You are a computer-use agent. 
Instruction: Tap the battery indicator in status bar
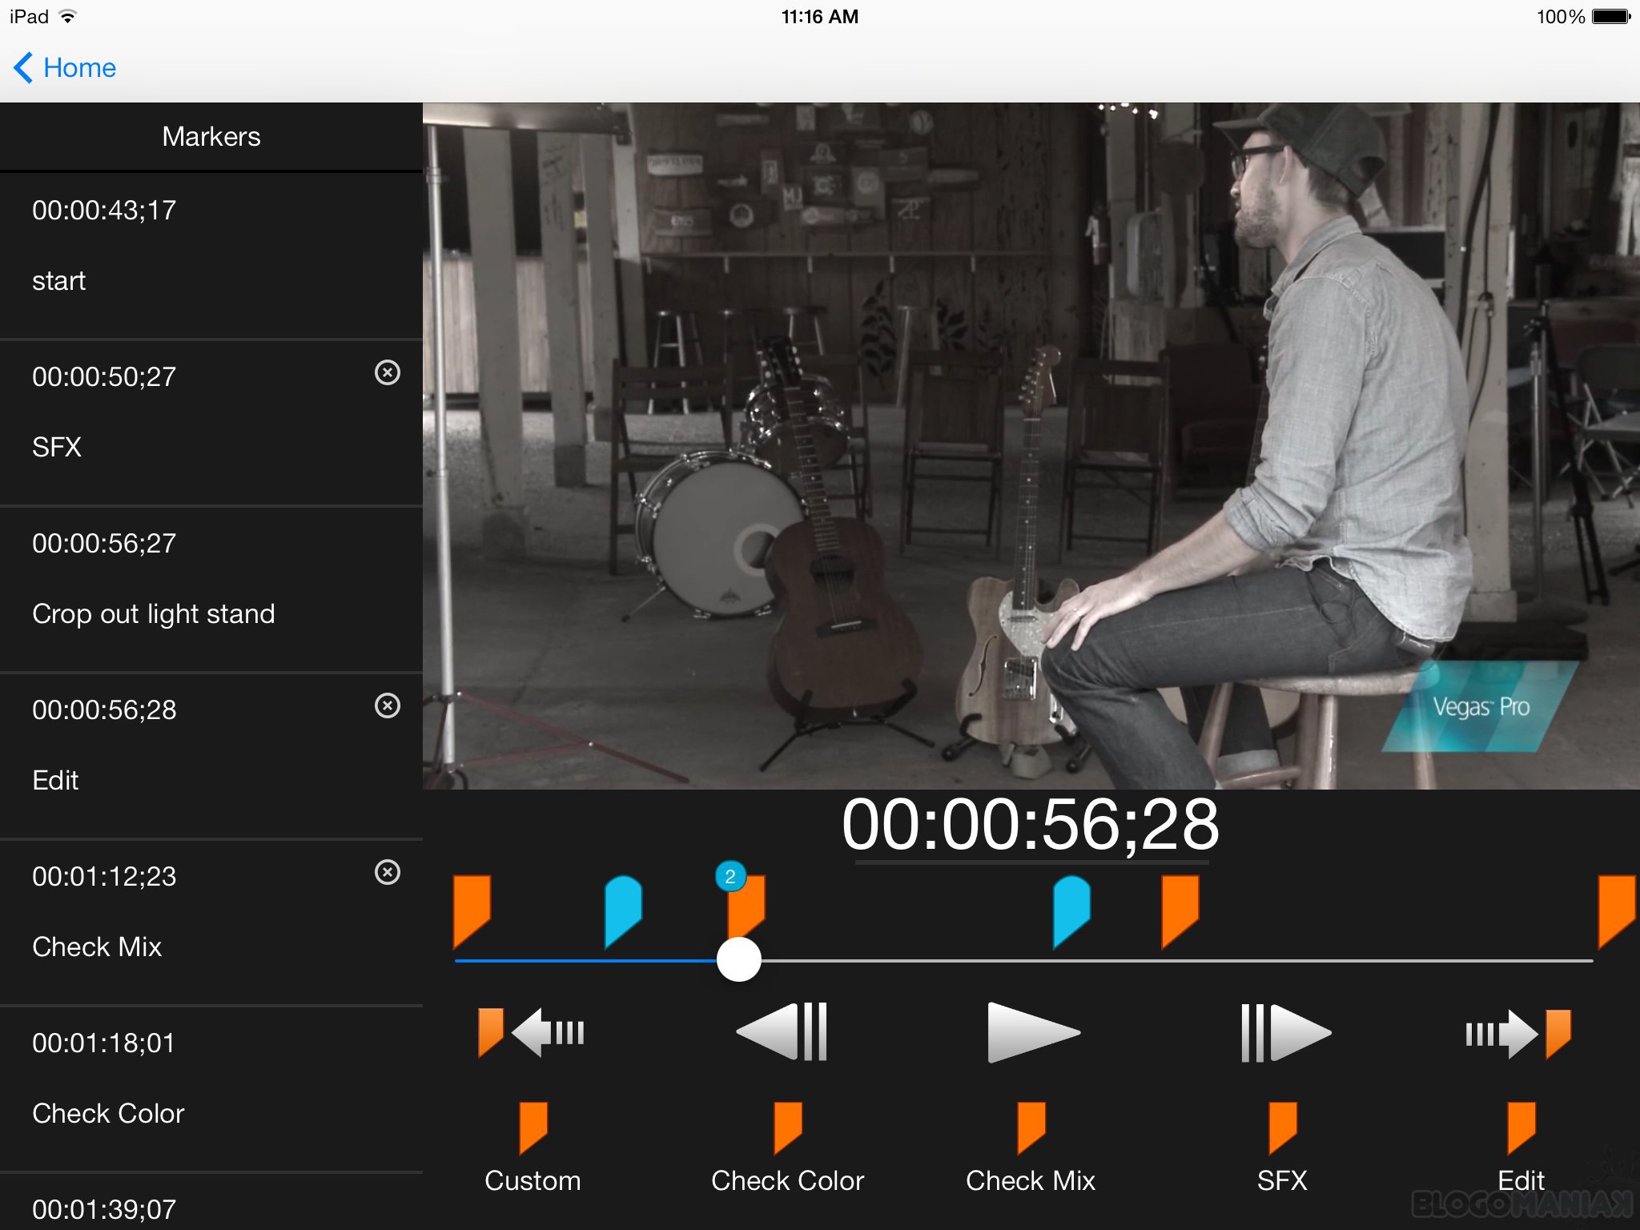pyautogui.click(x=1611, y=17)
